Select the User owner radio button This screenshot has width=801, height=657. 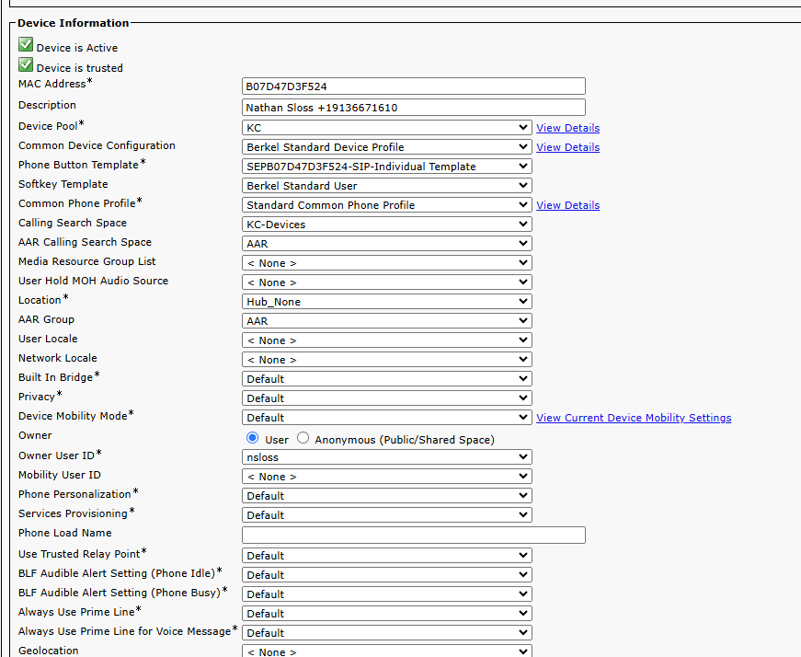click(252, 438)
